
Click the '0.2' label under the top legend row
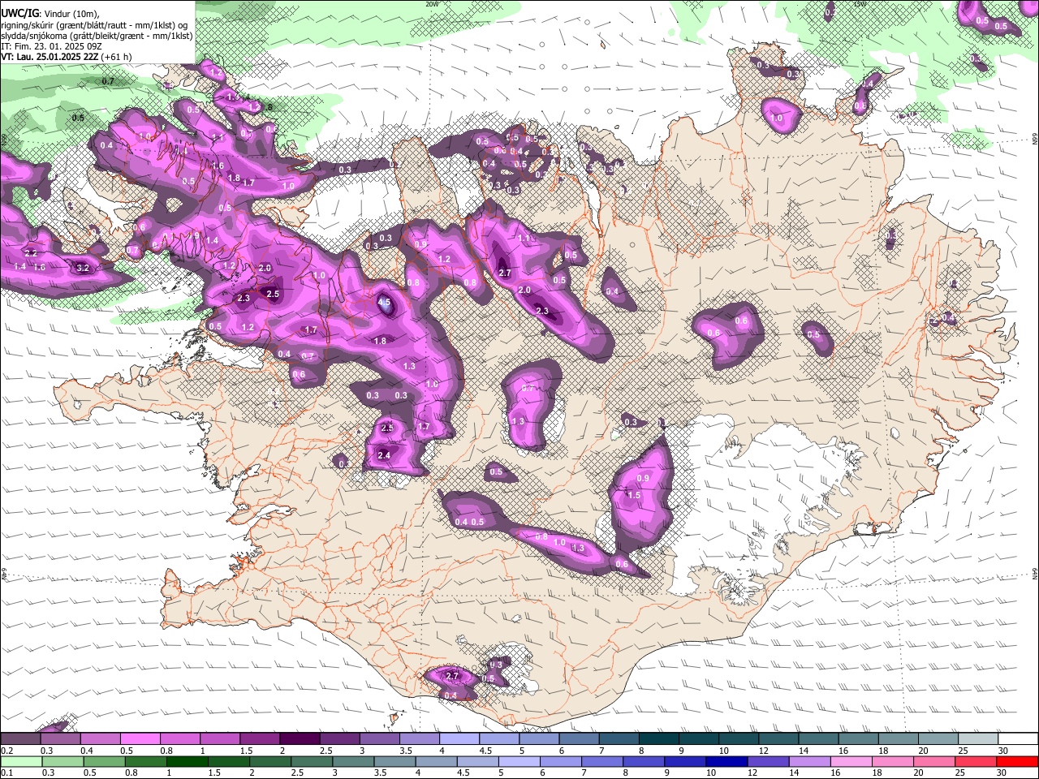(6, 751)
